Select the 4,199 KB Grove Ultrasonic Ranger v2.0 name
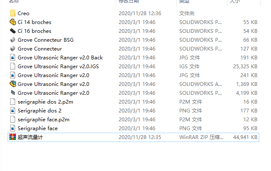 (x=53, y=93)
